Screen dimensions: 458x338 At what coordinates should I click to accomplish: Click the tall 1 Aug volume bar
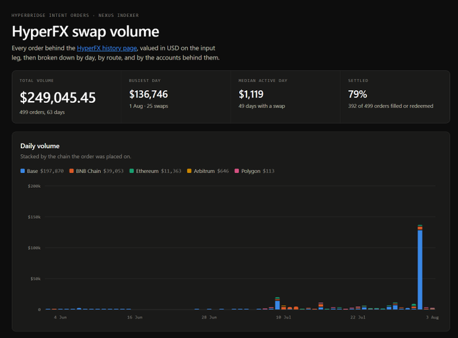420,267
